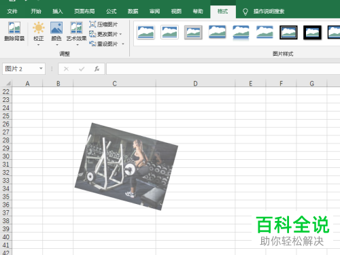This screenshot has height=255, width=340.
Task: Click the Cancel X button in formula bar
Action: tap(66, 69)
